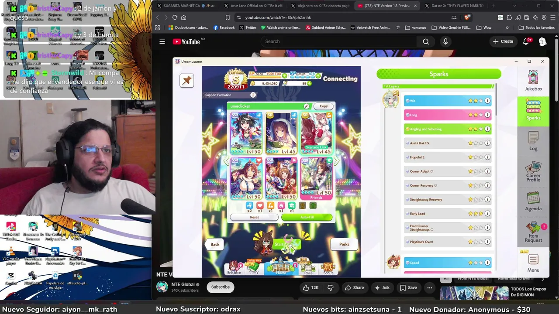Open the vamonos bookmarks folder
This screenshot has height=314, width=559.
[x=416, y=27]
